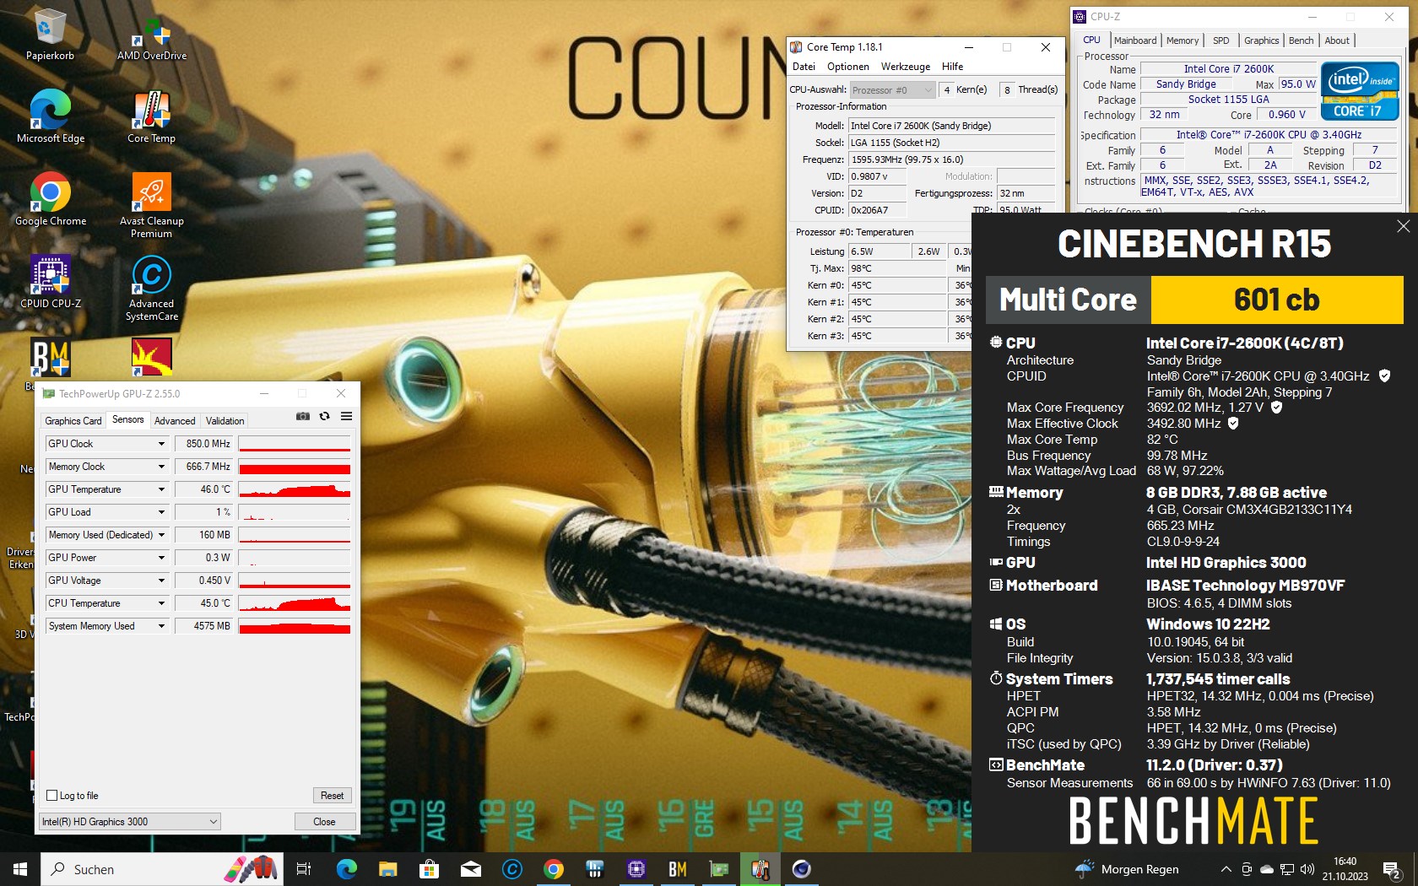1418x886 pixels.
Task: Launch Microsoft Edge desktop shortcut
Action: coord(50,117)
